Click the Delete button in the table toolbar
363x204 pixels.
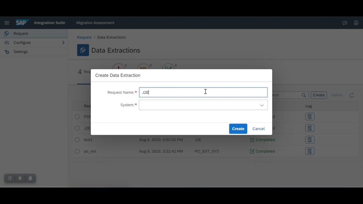[x=337, y=95]
